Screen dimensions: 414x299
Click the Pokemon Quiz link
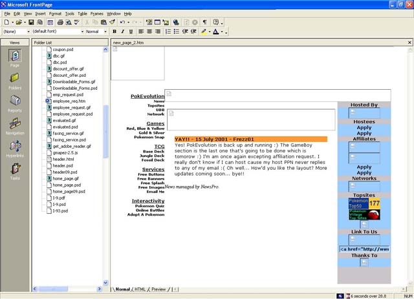pos(149,206)
